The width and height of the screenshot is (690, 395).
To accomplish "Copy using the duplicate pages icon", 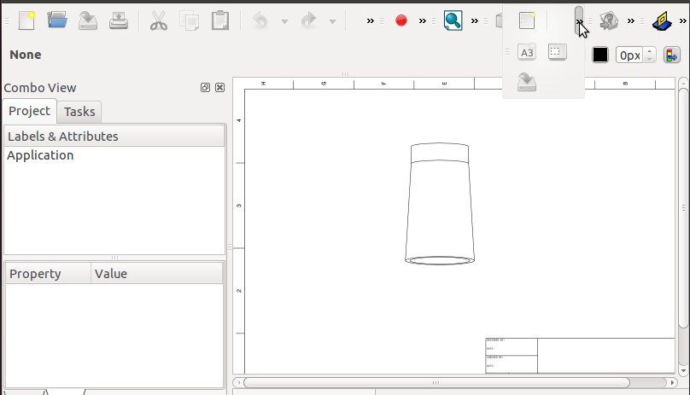I will [190, 20].
